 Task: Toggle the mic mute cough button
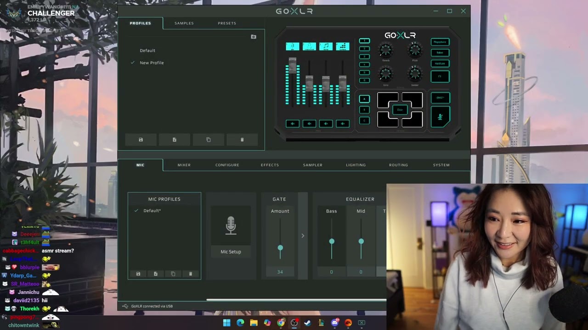pyautogui.click(x=440, y=117)
